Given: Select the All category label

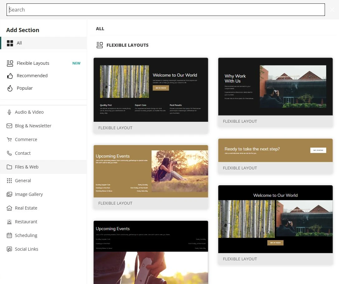Looking at the screenshot, I should [x=19, y=43].
